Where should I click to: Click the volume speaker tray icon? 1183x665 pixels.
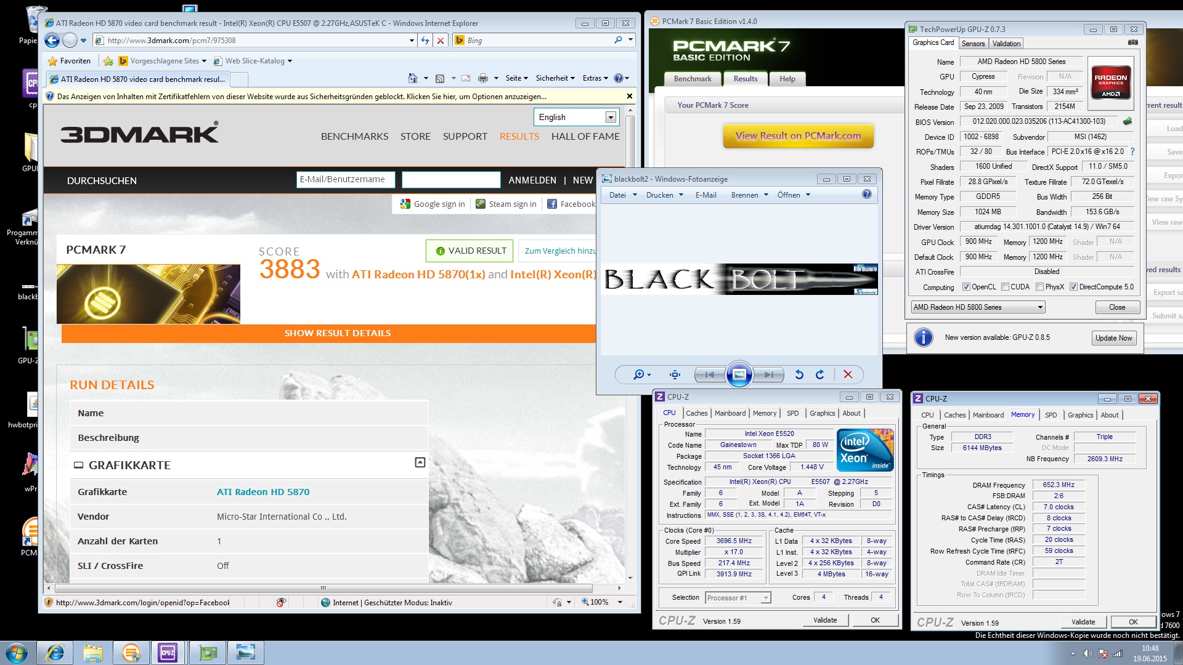(x=1088, y=653)
